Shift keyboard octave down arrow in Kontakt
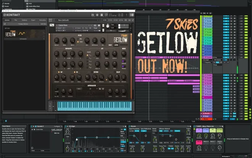Viewport: 252px width, 158px height. [50, 109]
